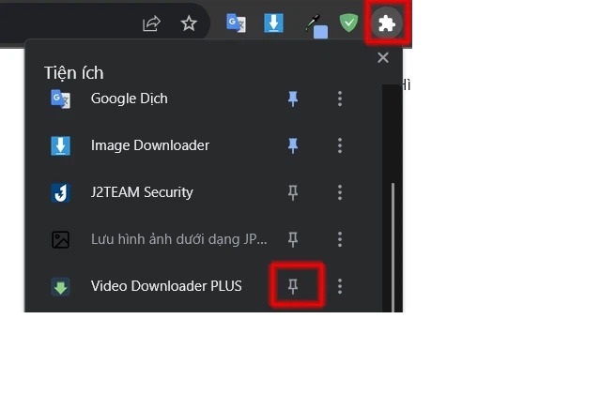Open the green shield ad blocker extension

(348, 23)
